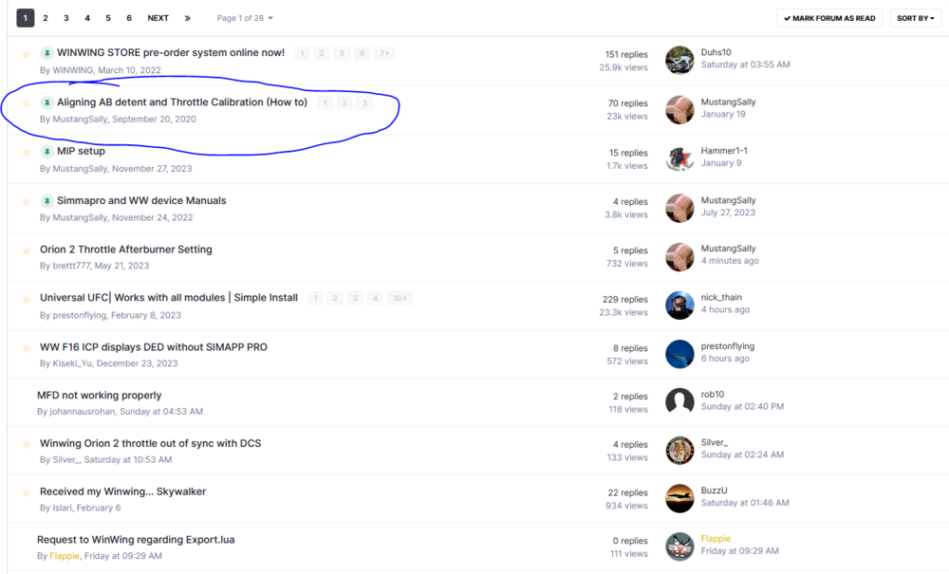Jump to page 4 of WINWING STORE topic
Screen dimensions: 949x574
click(x=362, y=53)
